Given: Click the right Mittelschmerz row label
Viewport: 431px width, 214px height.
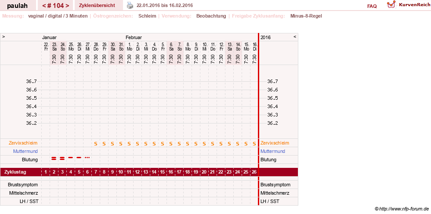Looking at the screenshot, I should coord(275,193).
